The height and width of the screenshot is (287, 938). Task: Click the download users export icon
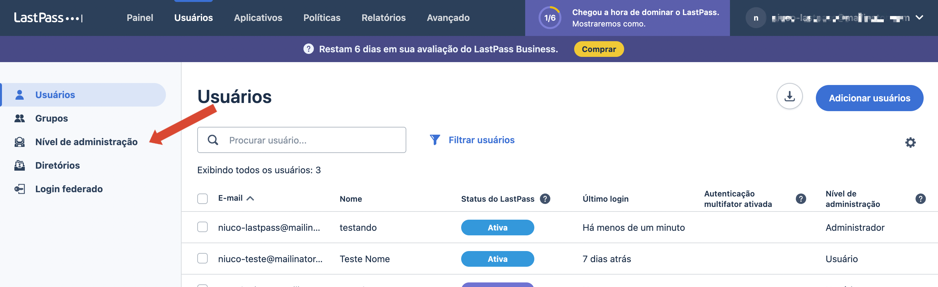click(x=789, y=96)
